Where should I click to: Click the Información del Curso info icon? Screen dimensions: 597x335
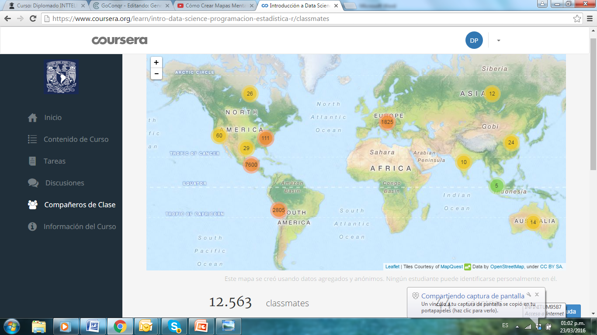32,227
